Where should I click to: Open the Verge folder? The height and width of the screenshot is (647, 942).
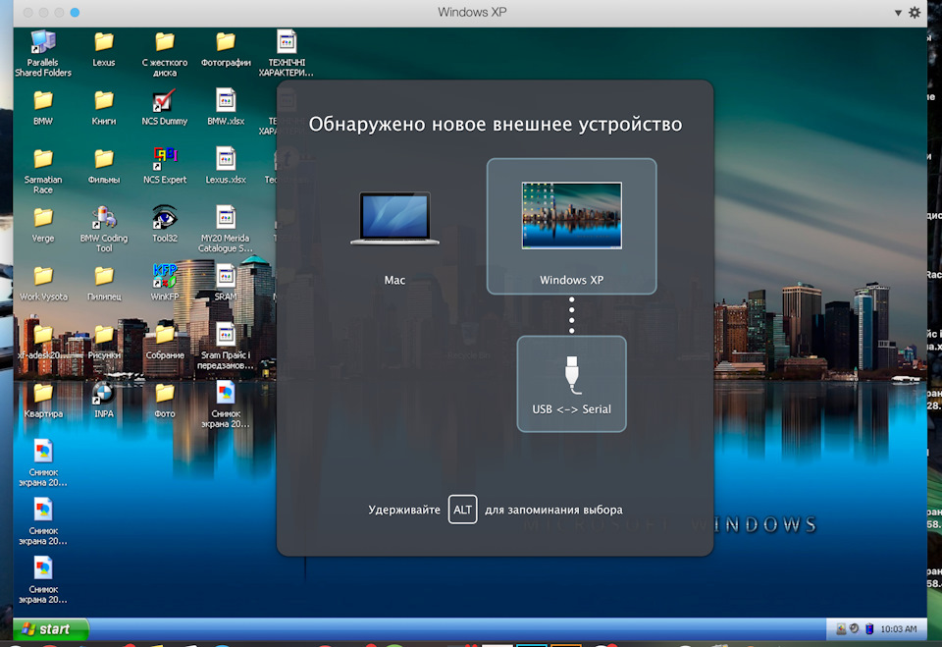coord(42,224)
